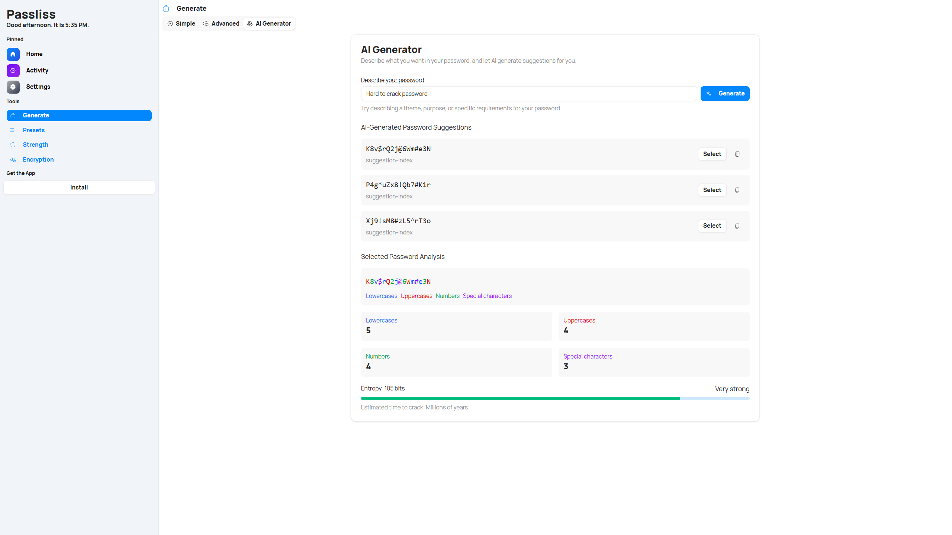Copy first suggestion K8v$rQ2j@6Wm#e3N
This screenshot has width=952, height=535.
737,154
